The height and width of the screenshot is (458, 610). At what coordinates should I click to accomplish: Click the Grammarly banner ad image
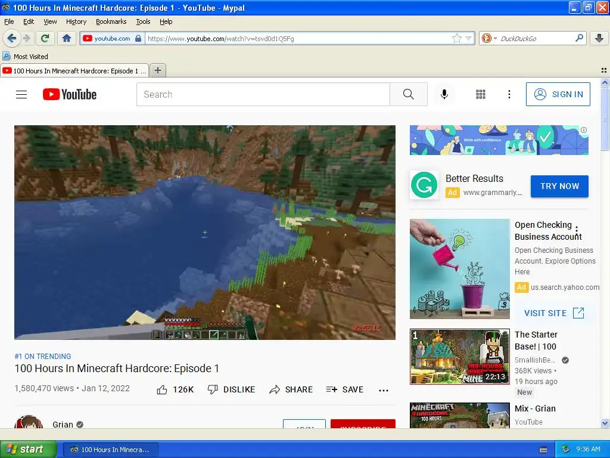pyautogui.click(x=499, y=140)
